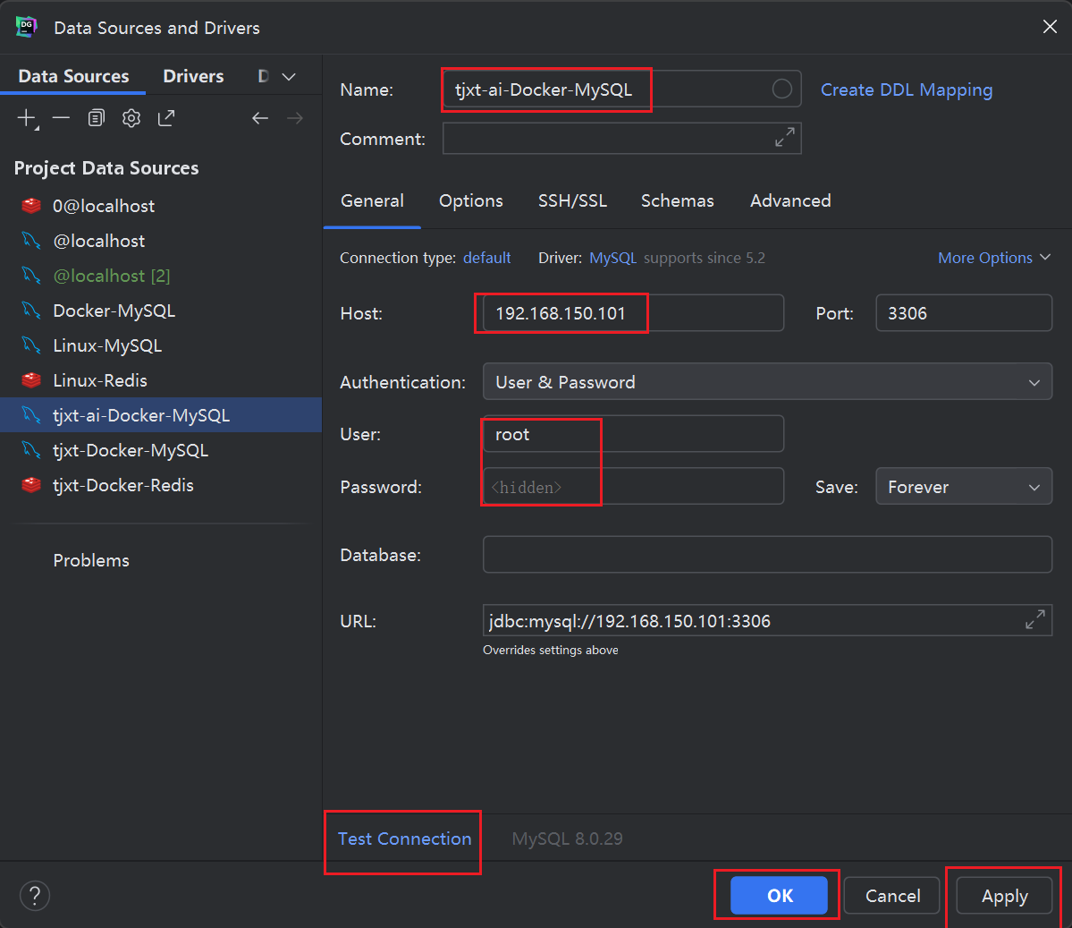This screenshot has height=928, width=1072.
Task: Expand the Comment field editor
Action: tap(784, 137)
